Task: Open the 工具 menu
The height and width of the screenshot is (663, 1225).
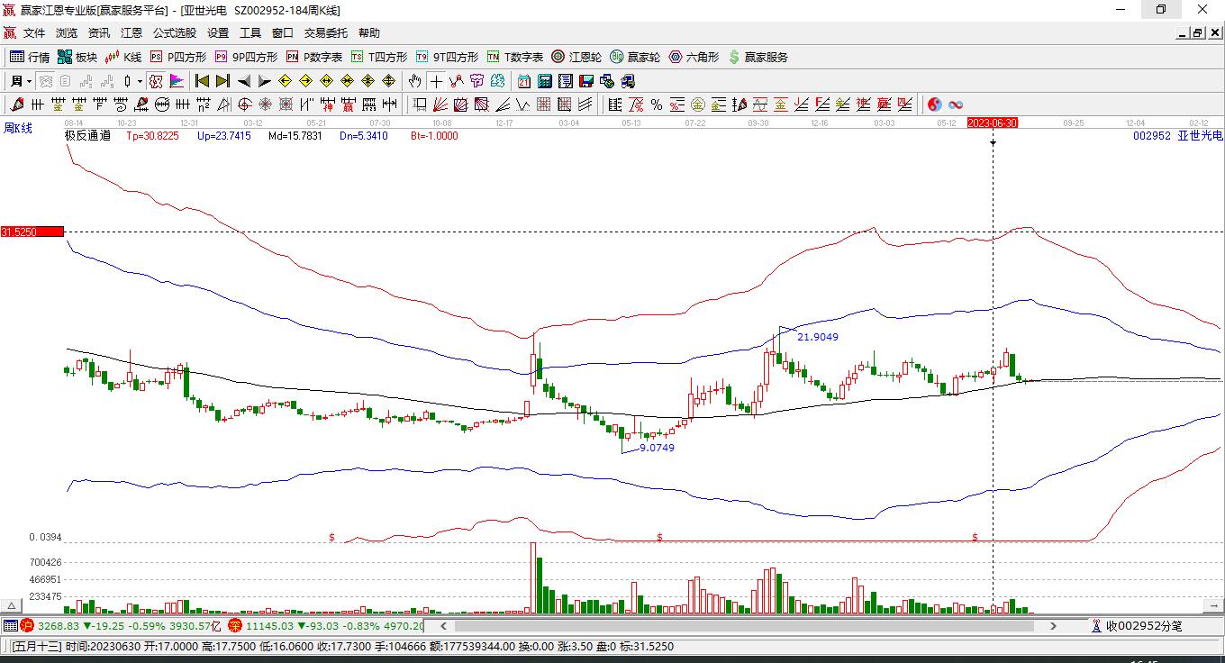Action: point(250,33)
